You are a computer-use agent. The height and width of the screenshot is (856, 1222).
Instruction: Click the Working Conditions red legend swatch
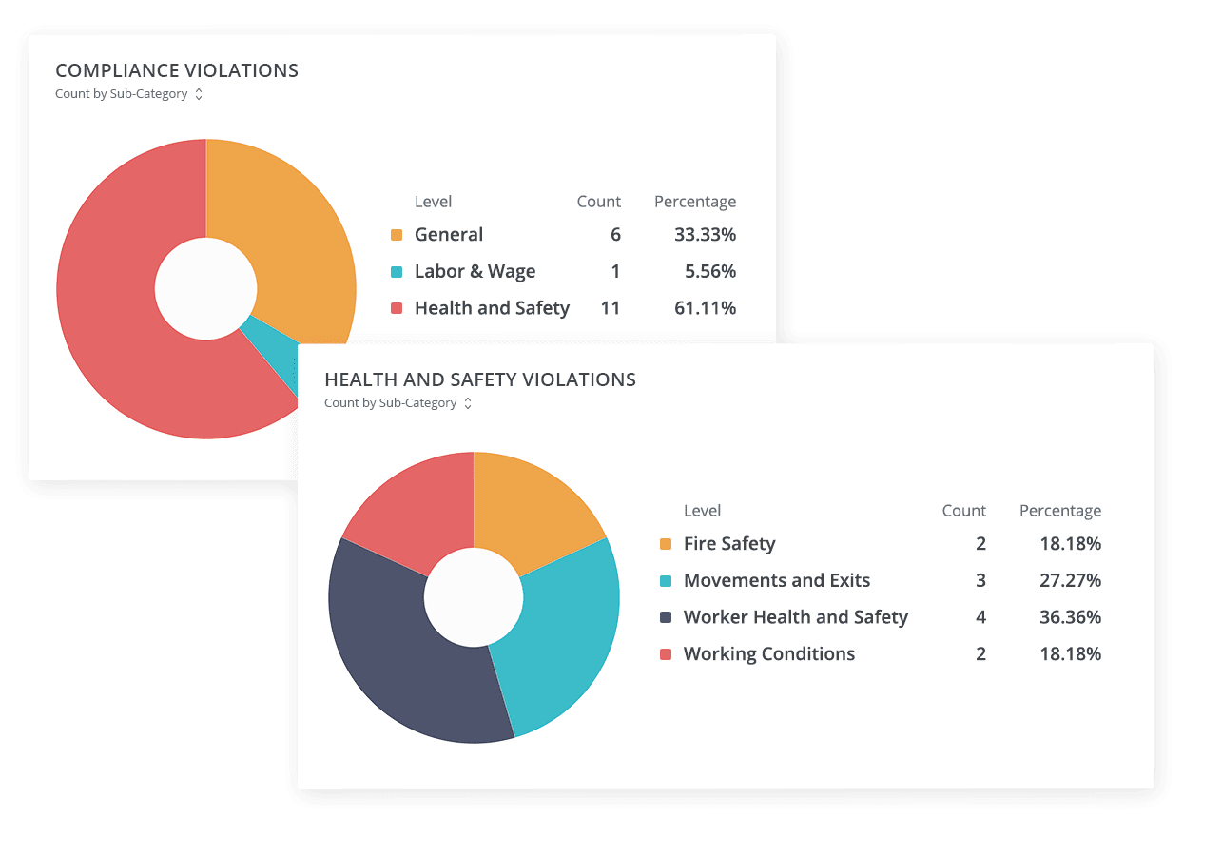666,654
